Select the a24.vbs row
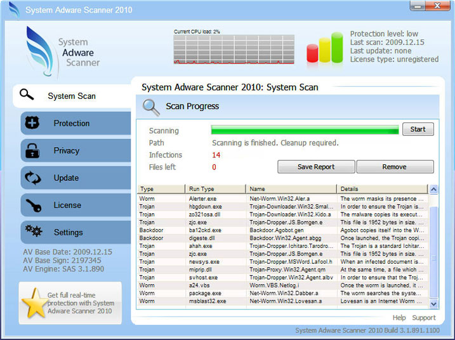Image resolution: width=455 pixels, height=340 pixels. (x=283, y=285)
